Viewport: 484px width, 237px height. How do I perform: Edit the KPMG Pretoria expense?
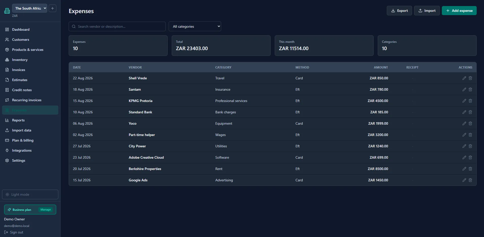point(464,101)
